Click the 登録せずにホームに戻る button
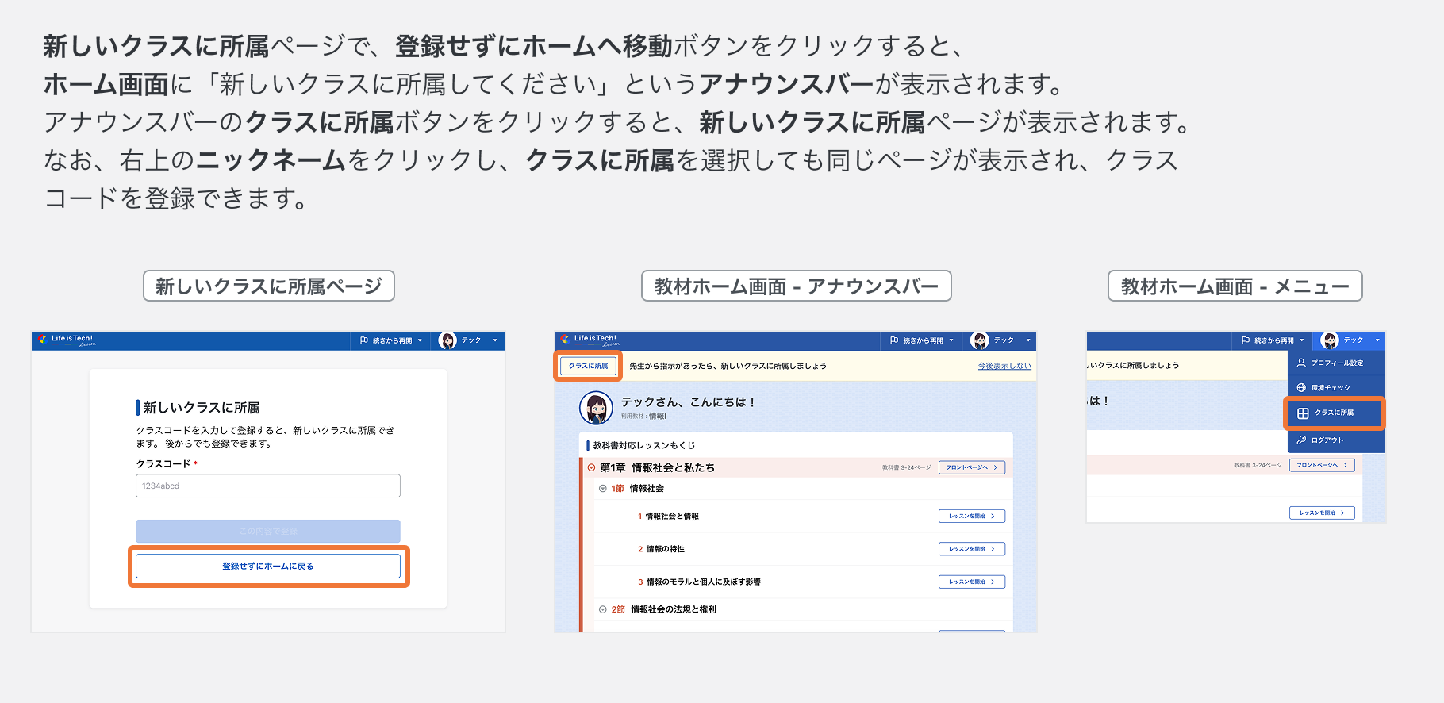 pyautogui.click(x=268, y=566)
